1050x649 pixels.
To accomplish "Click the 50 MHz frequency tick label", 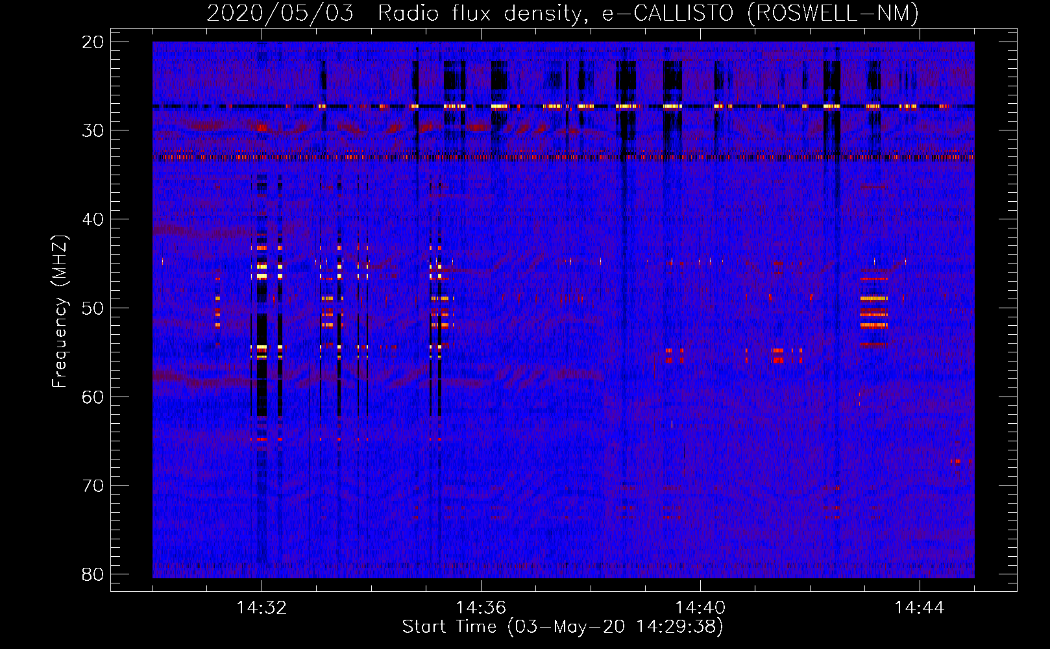I will click(x=93, y=308).
